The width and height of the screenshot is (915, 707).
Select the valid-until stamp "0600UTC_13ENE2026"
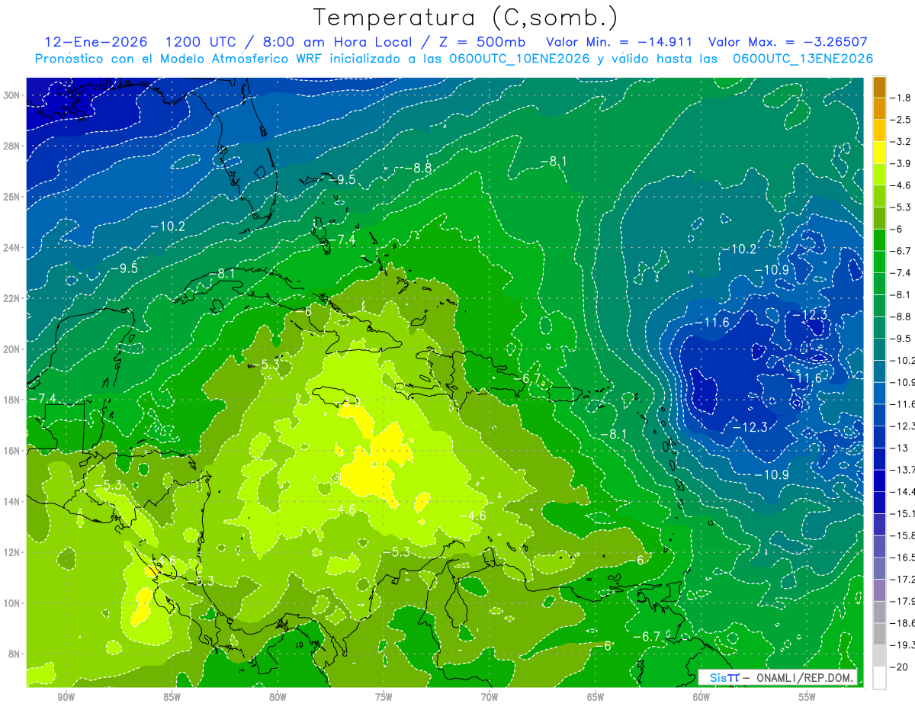802,59
